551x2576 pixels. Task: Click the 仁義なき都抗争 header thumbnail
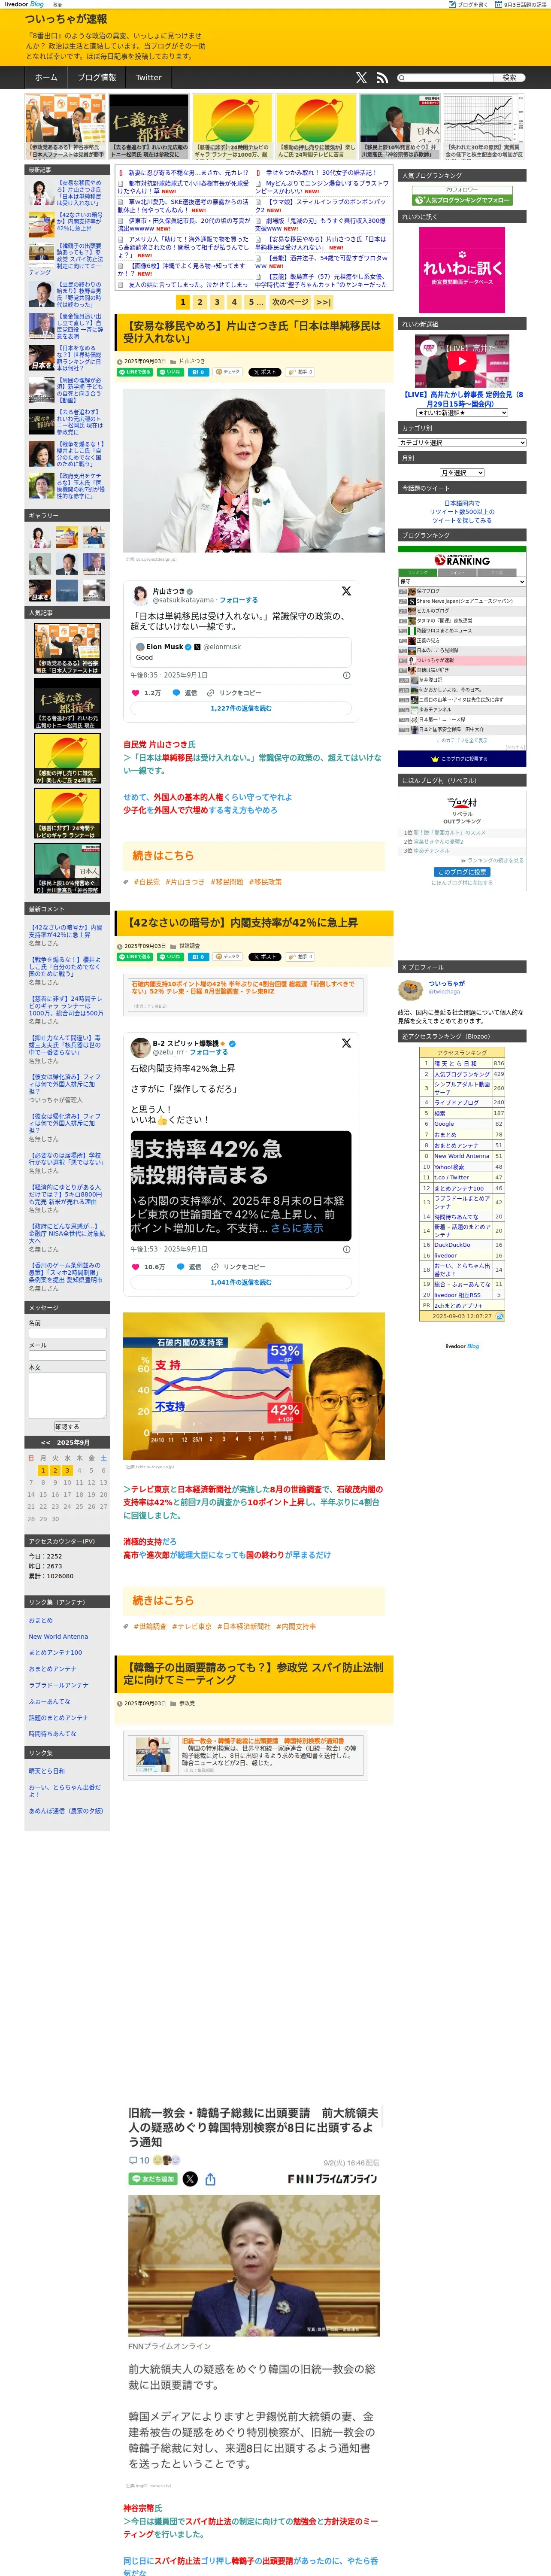click(149, 127)
